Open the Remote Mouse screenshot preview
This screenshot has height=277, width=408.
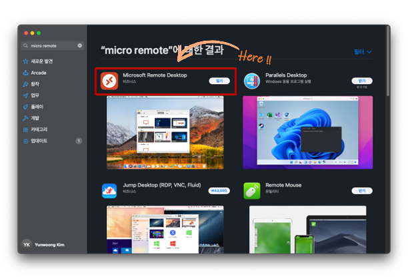(x=307, y=230)
